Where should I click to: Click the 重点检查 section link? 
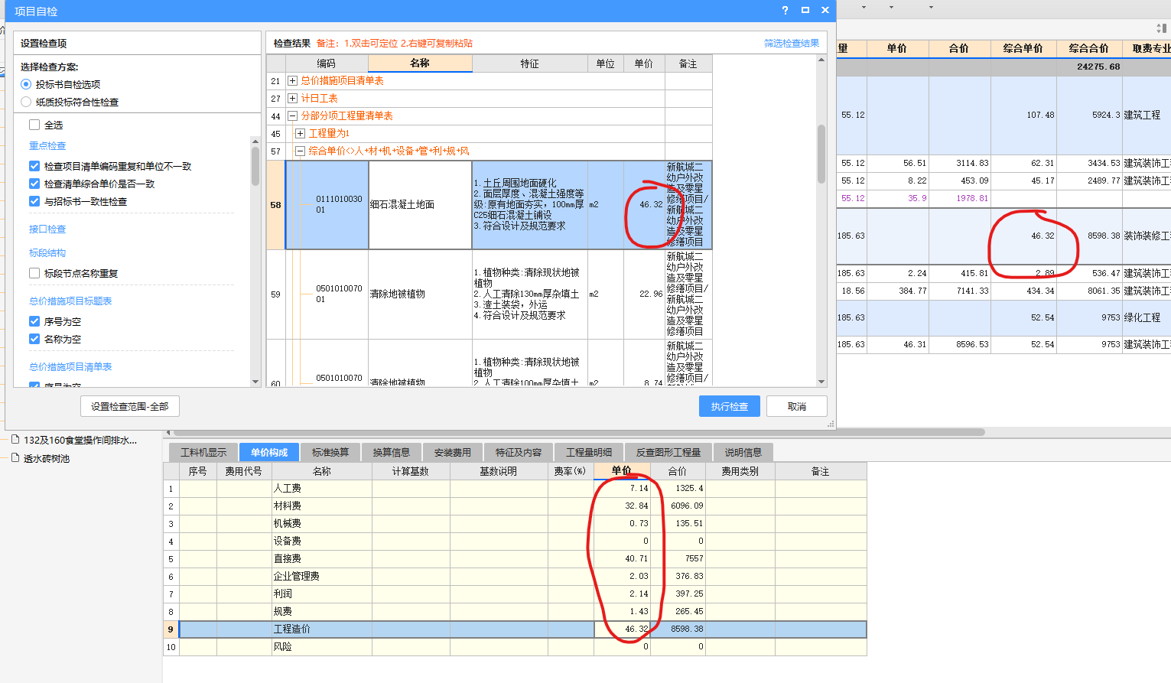(x=47, y=145)
